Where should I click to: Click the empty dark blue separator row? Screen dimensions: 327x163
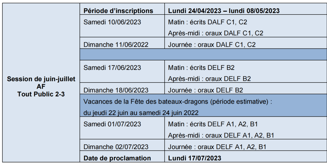point(203,55)
